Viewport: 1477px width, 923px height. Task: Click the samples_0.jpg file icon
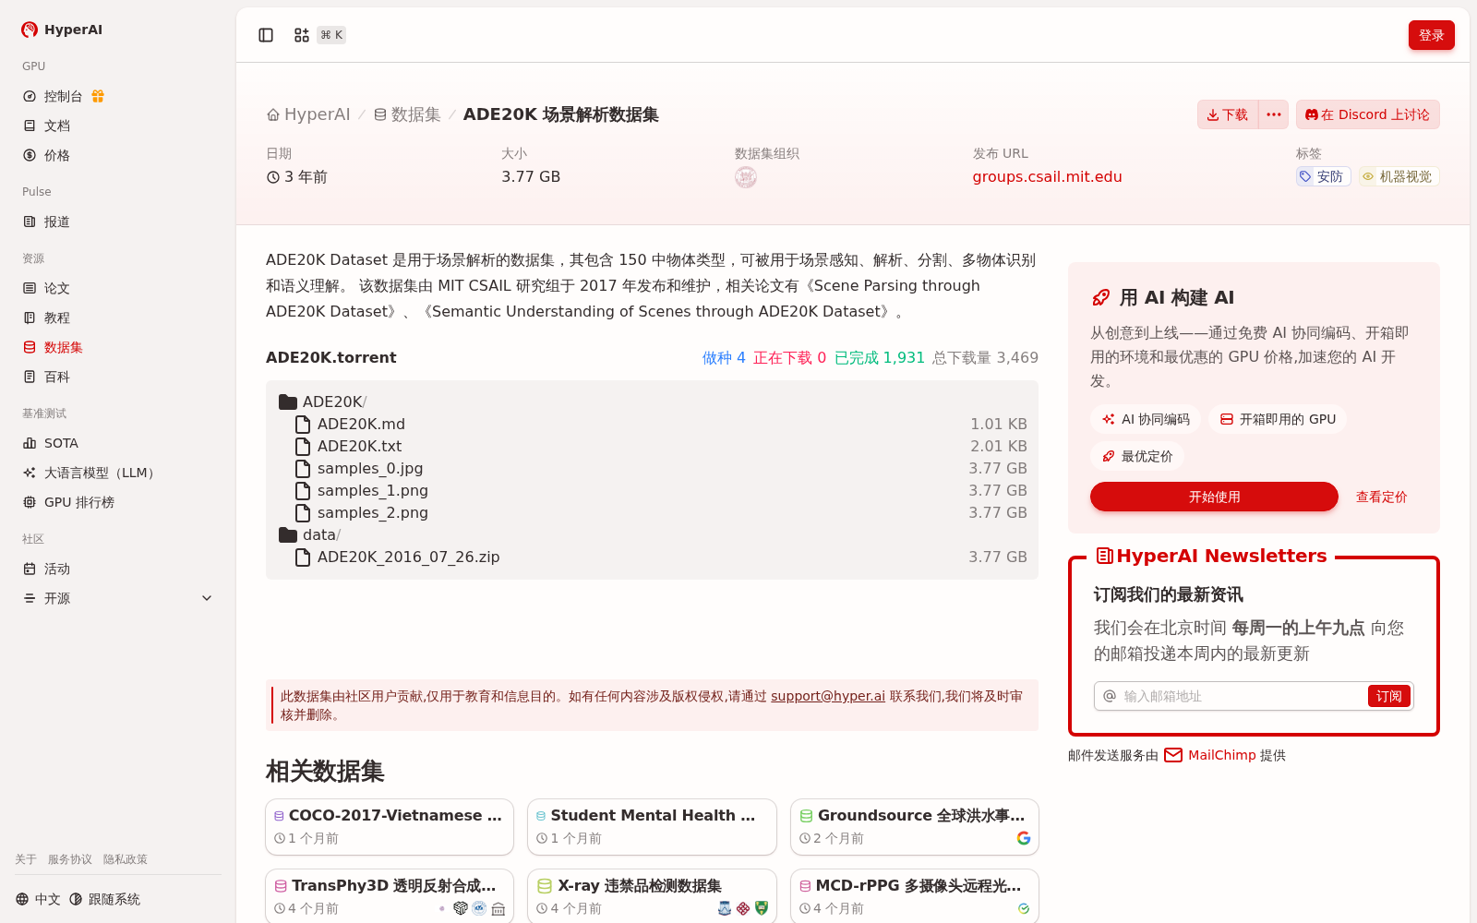tap(302, 469)
